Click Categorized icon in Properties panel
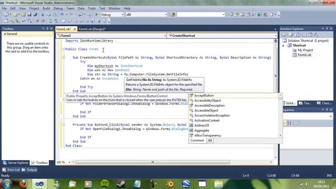Viewport: 336px width, 189px height. [285, 123]
